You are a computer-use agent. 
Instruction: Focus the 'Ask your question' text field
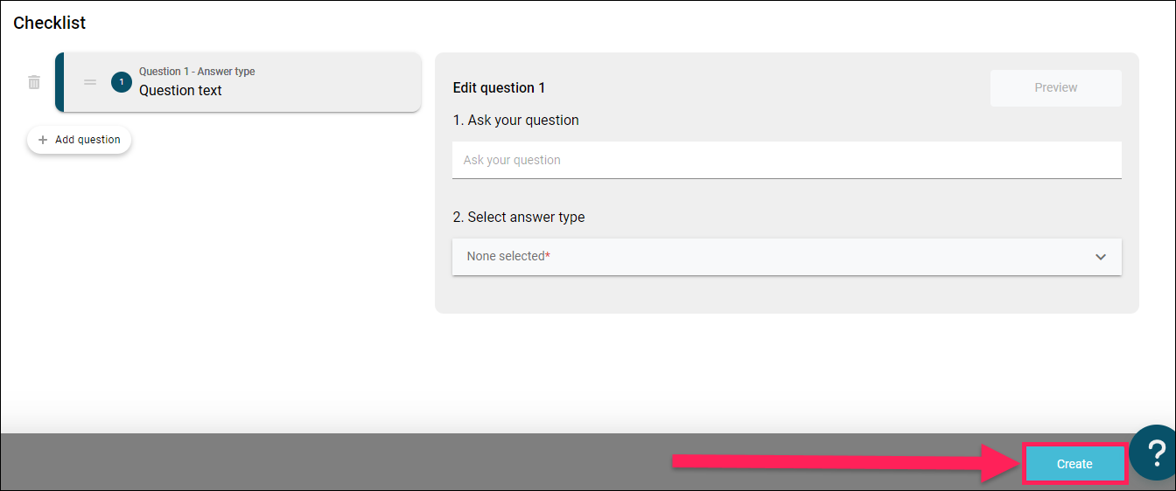[787, 160]
